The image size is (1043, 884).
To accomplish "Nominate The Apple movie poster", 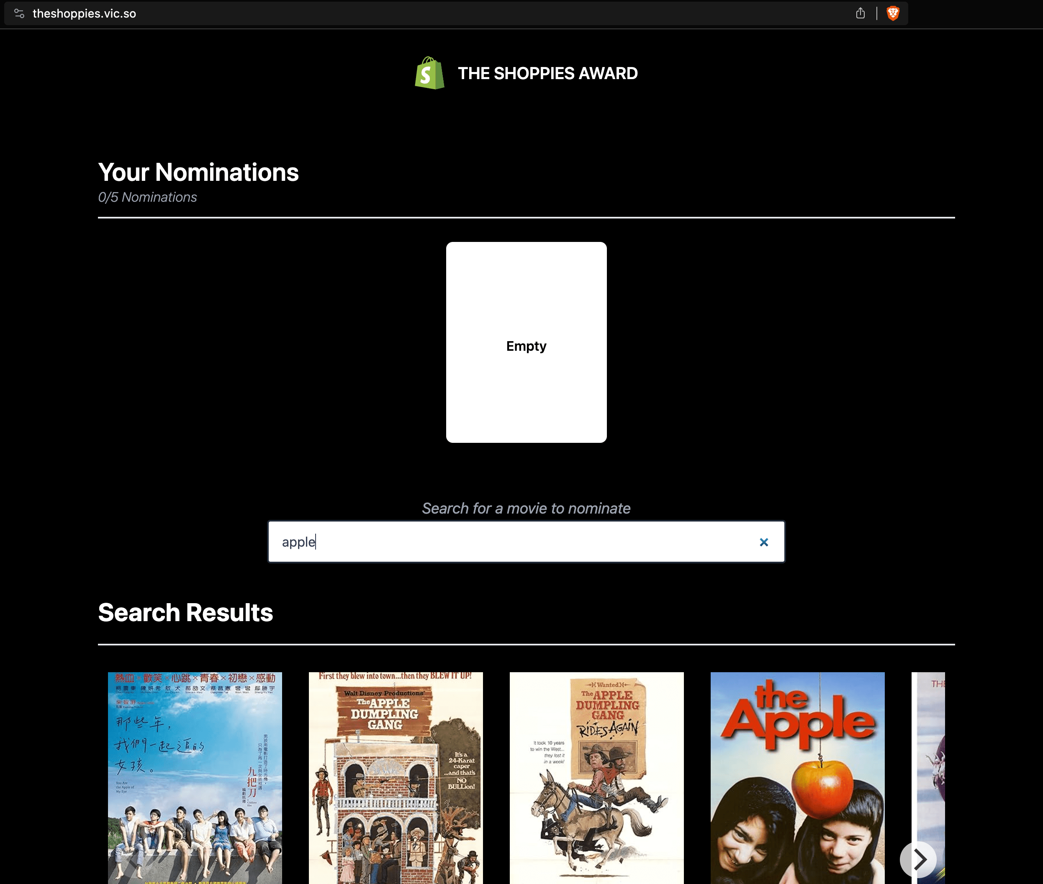I will click(x=797, y=778).
